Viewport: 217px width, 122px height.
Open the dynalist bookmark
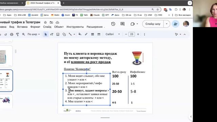[x=33, y=15]
